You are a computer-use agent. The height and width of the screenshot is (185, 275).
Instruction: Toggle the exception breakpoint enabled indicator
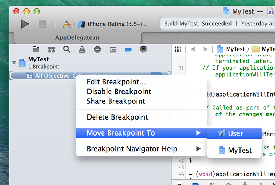point(156,75)
